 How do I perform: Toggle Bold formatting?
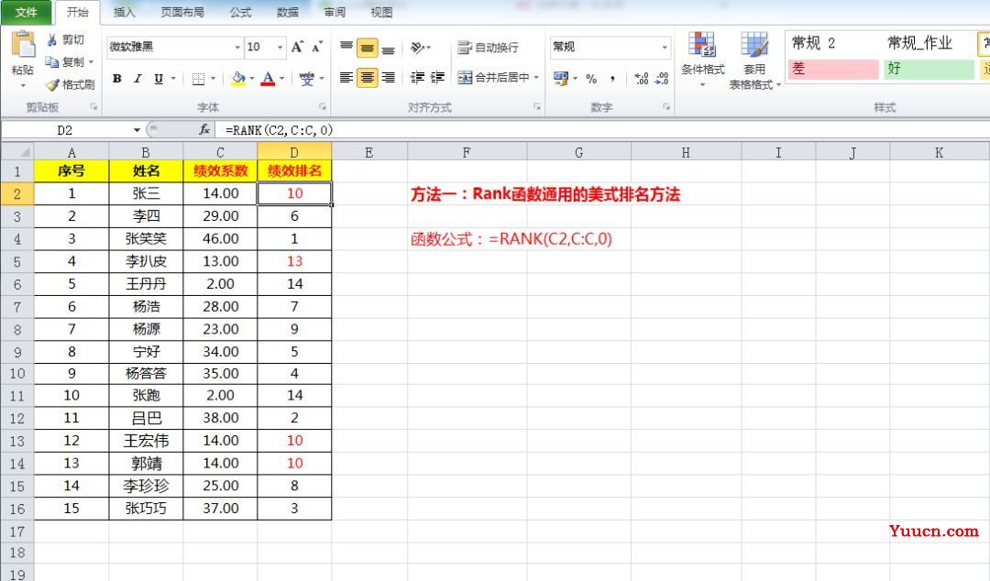pos(116,78)
